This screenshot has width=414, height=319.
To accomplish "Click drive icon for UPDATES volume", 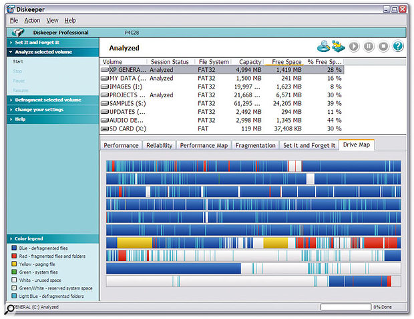I will tap(105, 112).
